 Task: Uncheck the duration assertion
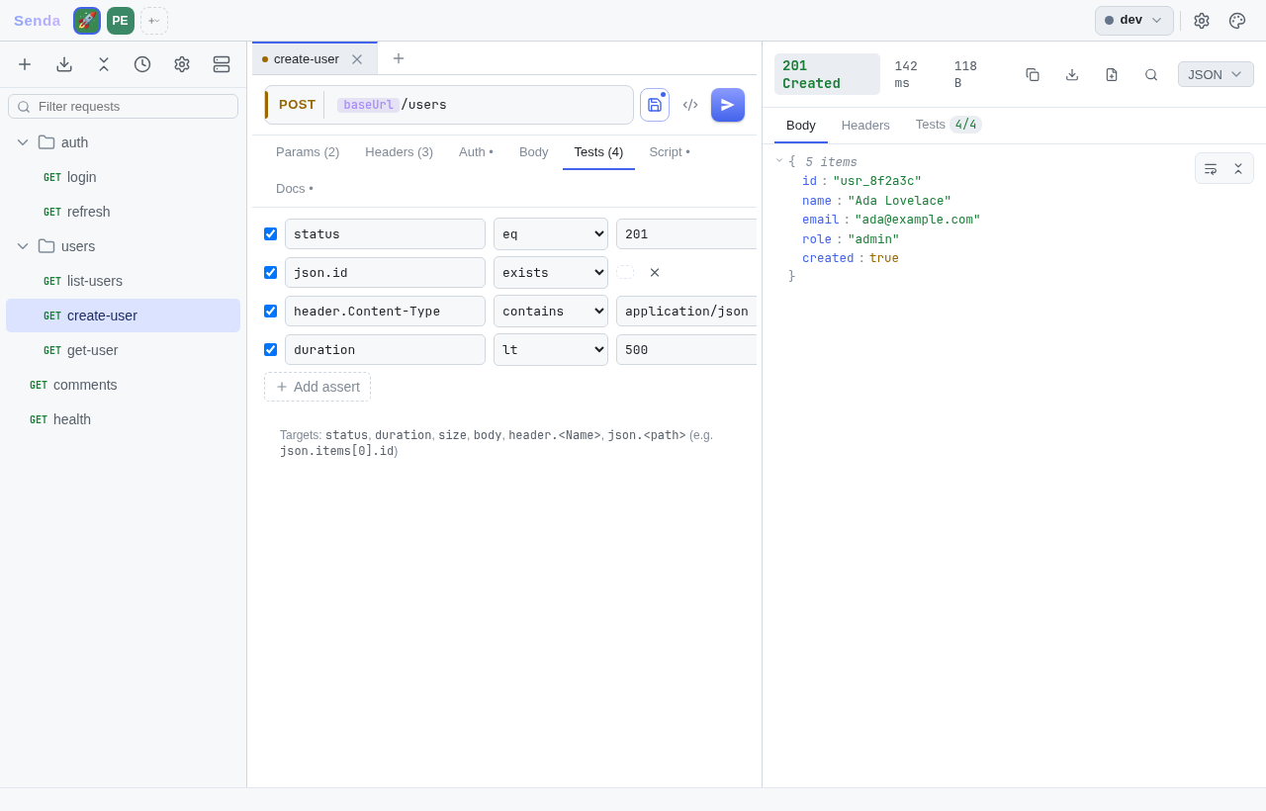271,350
